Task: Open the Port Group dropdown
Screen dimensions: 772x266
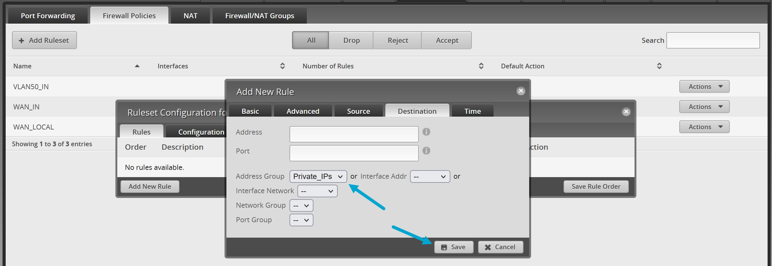Action: point(301,220)
